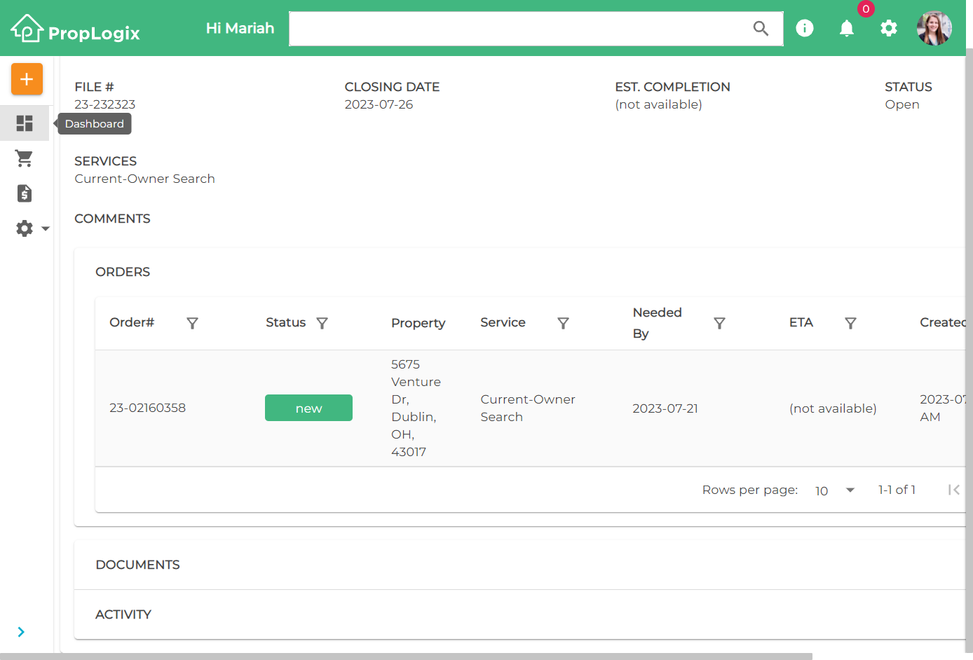Open the invoice document sidebar icon
Image resolution: width=973 pixels, height=660 pixels.
(x=25, y=193)
